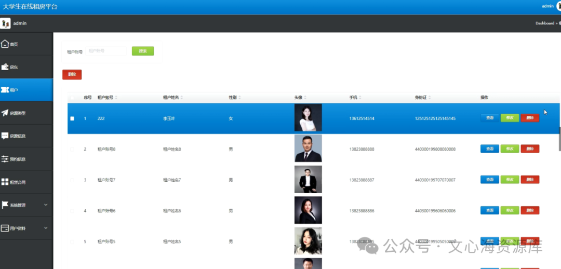
Task: Click the 序号 column header
Action: [88, 97]
